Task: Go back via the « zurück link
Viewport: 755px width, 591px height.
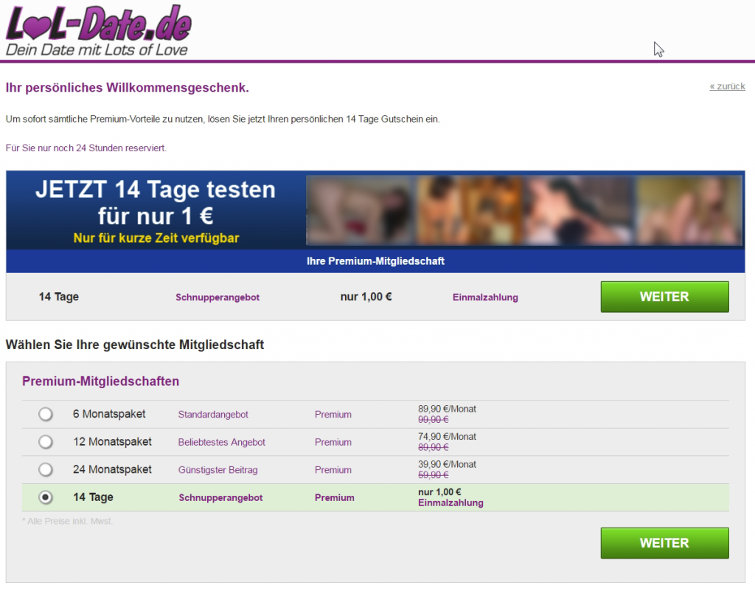Action: tap(727, 86)
